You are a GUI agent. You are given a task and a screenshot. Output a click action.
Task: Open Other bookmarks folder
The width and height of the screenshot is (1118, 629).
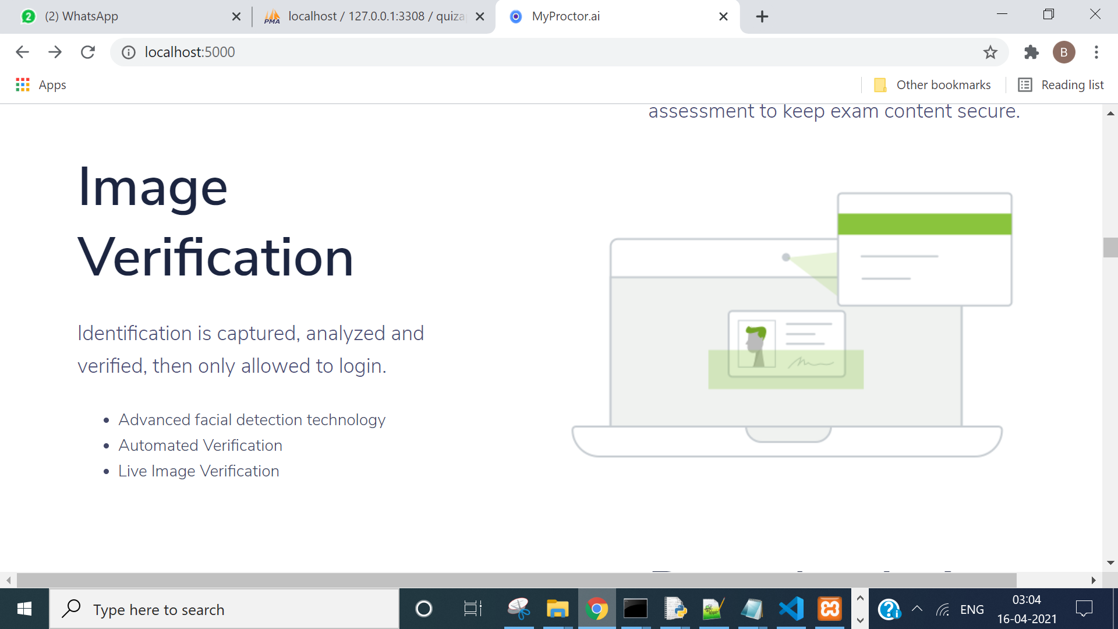[932, 85]
